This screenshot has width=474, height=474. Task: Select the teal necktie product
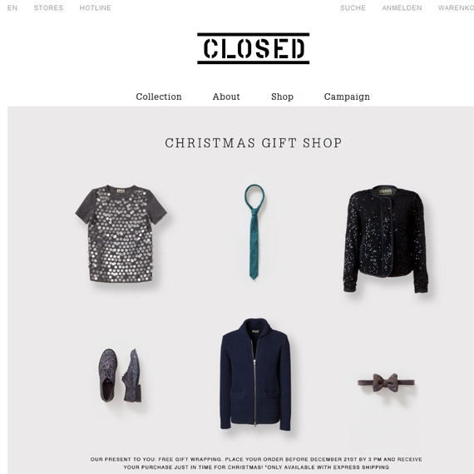tap(254, 232)
